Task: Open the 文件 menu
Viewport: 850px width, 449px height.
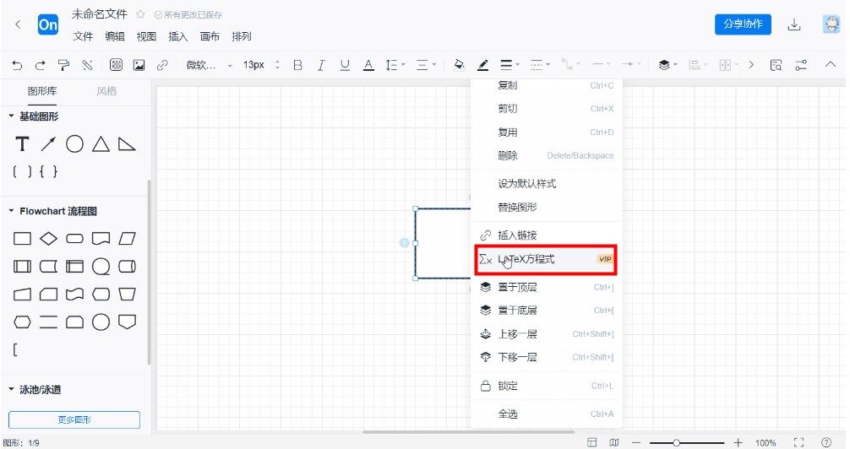Action: click(83, 36)
